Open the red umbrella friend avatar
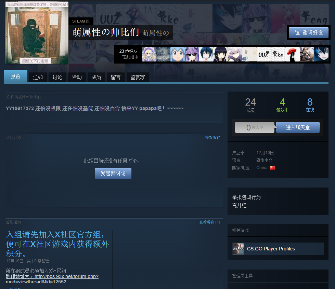The height and width of the screenshot is (289, 335). click(292, 54)
